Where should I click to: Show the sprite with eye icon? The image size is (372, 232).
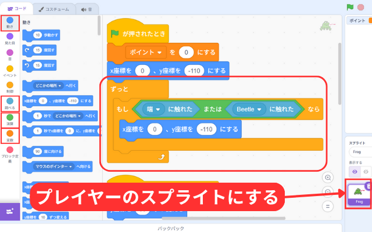click(355, 172)
